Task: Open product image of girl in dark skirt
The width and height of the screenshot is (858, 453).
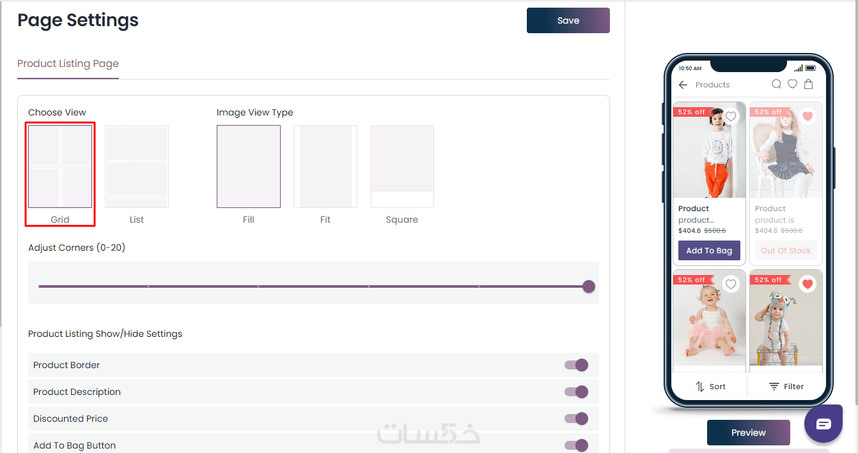Action: click(786, 150)
